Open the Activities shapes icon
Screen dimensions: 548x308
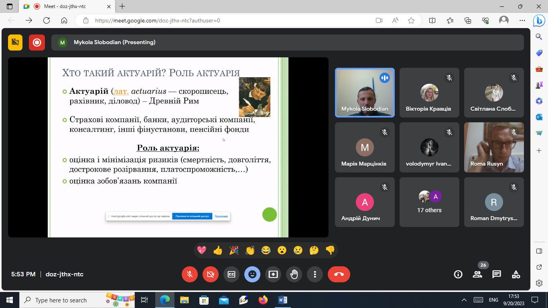click(x=516, y=274)
